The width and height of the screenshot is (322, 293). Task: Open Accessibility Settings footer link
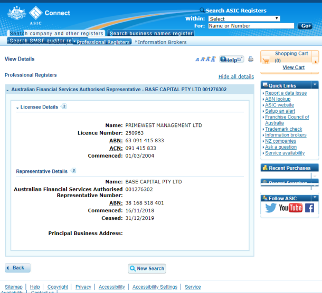tap(155, 287)
